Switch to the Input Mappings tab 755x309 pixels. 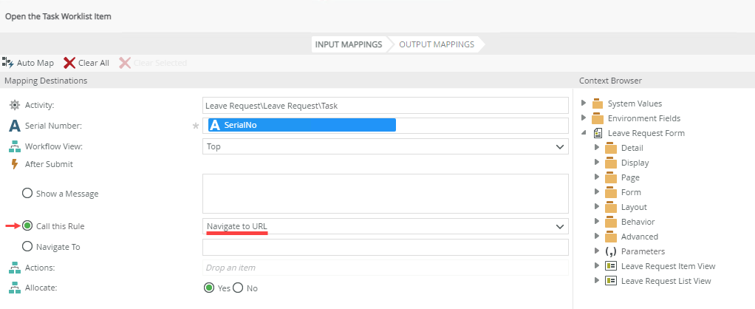[x=349, y=44]
